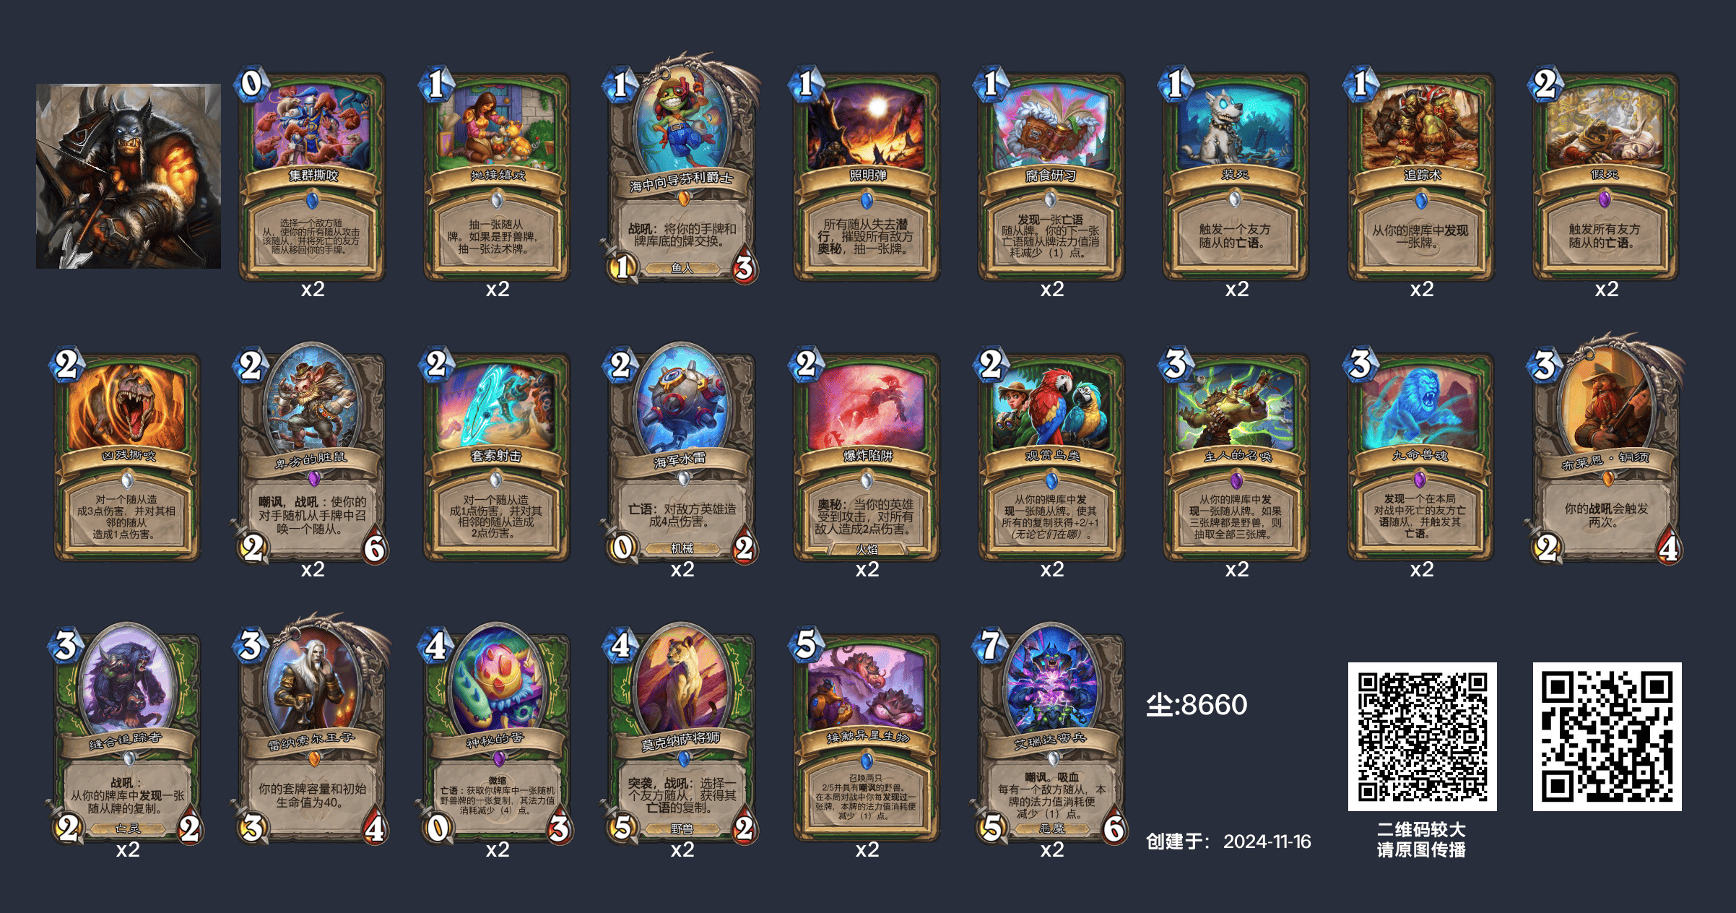1736x913 pixels.
Task: Click the 布莱恩·铜须 legendary card
Action: (x=1606, y=450)
